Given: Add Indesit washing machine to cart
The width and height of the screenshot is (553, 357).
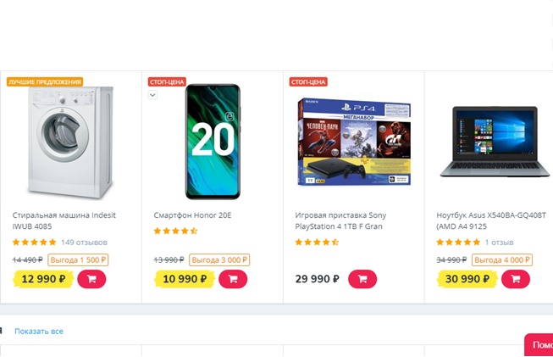Looking at the screenshot, I should click(x=91, y=278).
